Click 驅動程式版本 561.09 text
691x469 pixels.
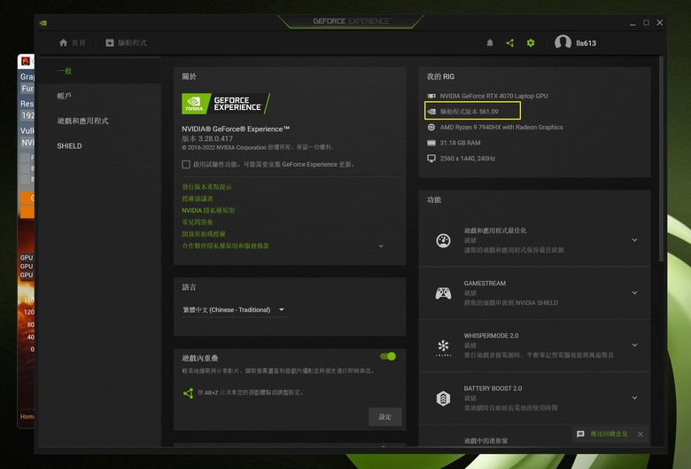coord(469,112)
